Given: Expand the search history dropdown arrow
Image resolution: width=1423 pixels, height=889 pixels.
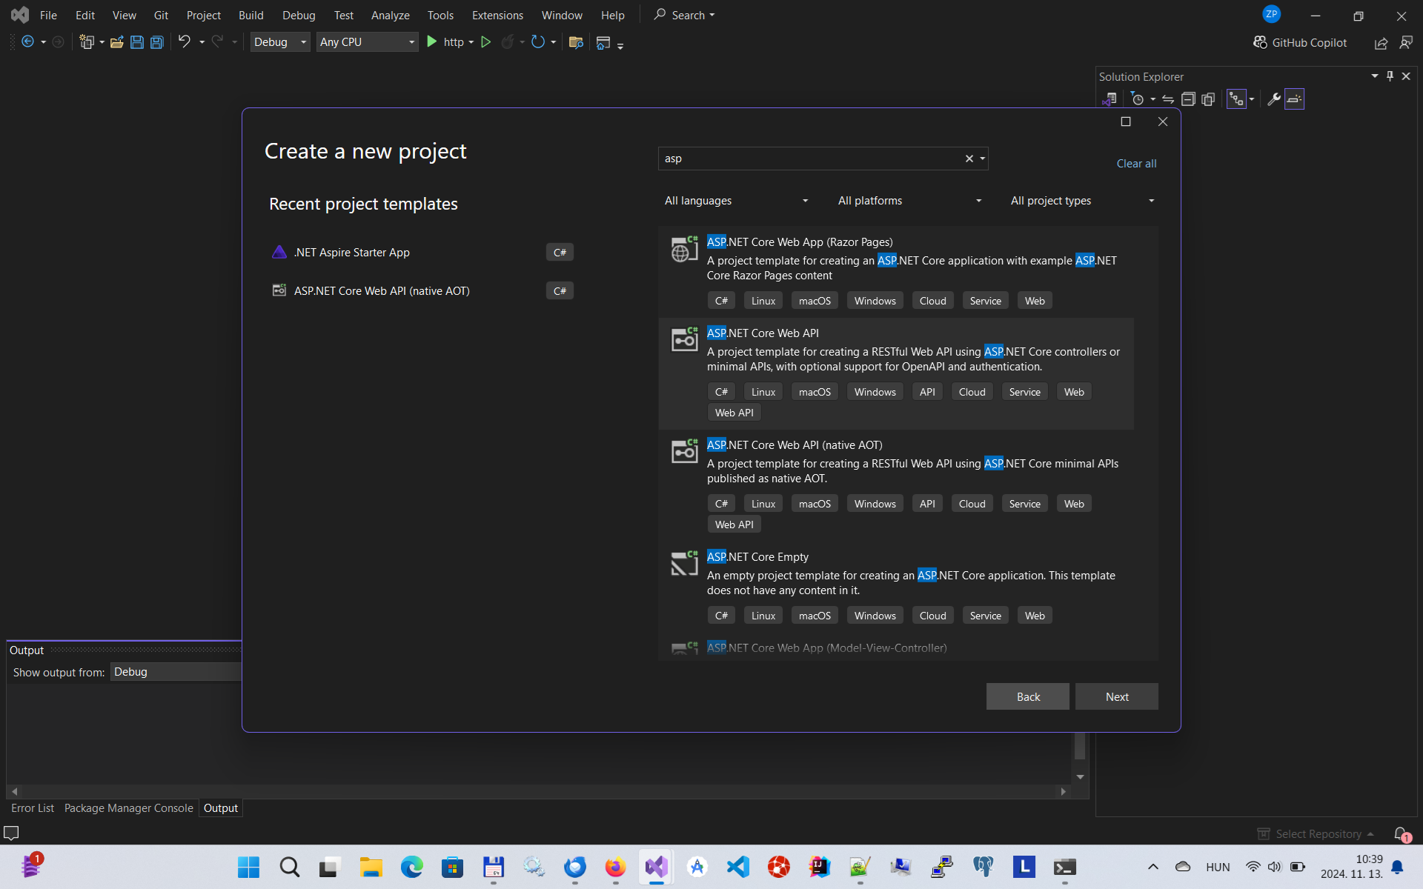Looking at the screenshot, I should click(x=983, y=159).
